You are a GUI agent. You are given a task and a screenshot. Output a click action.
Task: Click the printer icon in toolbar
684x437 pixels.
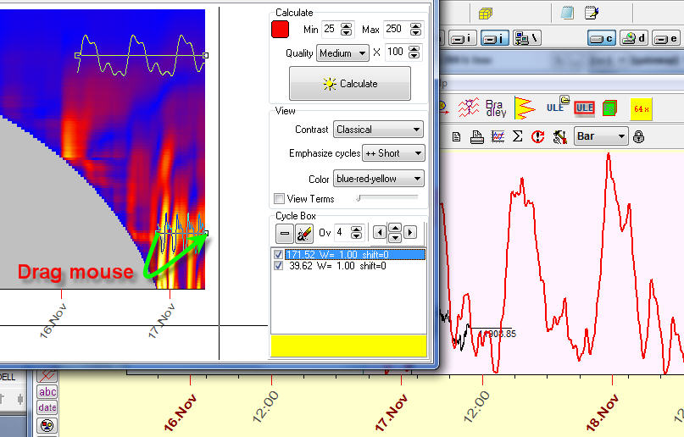point(477,136)
